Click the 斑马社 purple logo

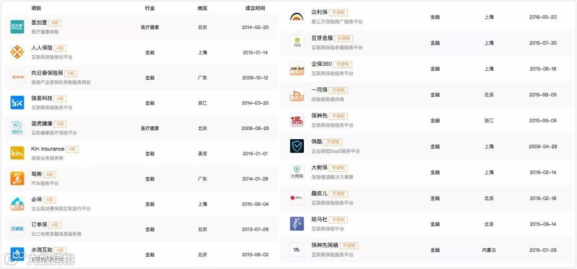297,224
